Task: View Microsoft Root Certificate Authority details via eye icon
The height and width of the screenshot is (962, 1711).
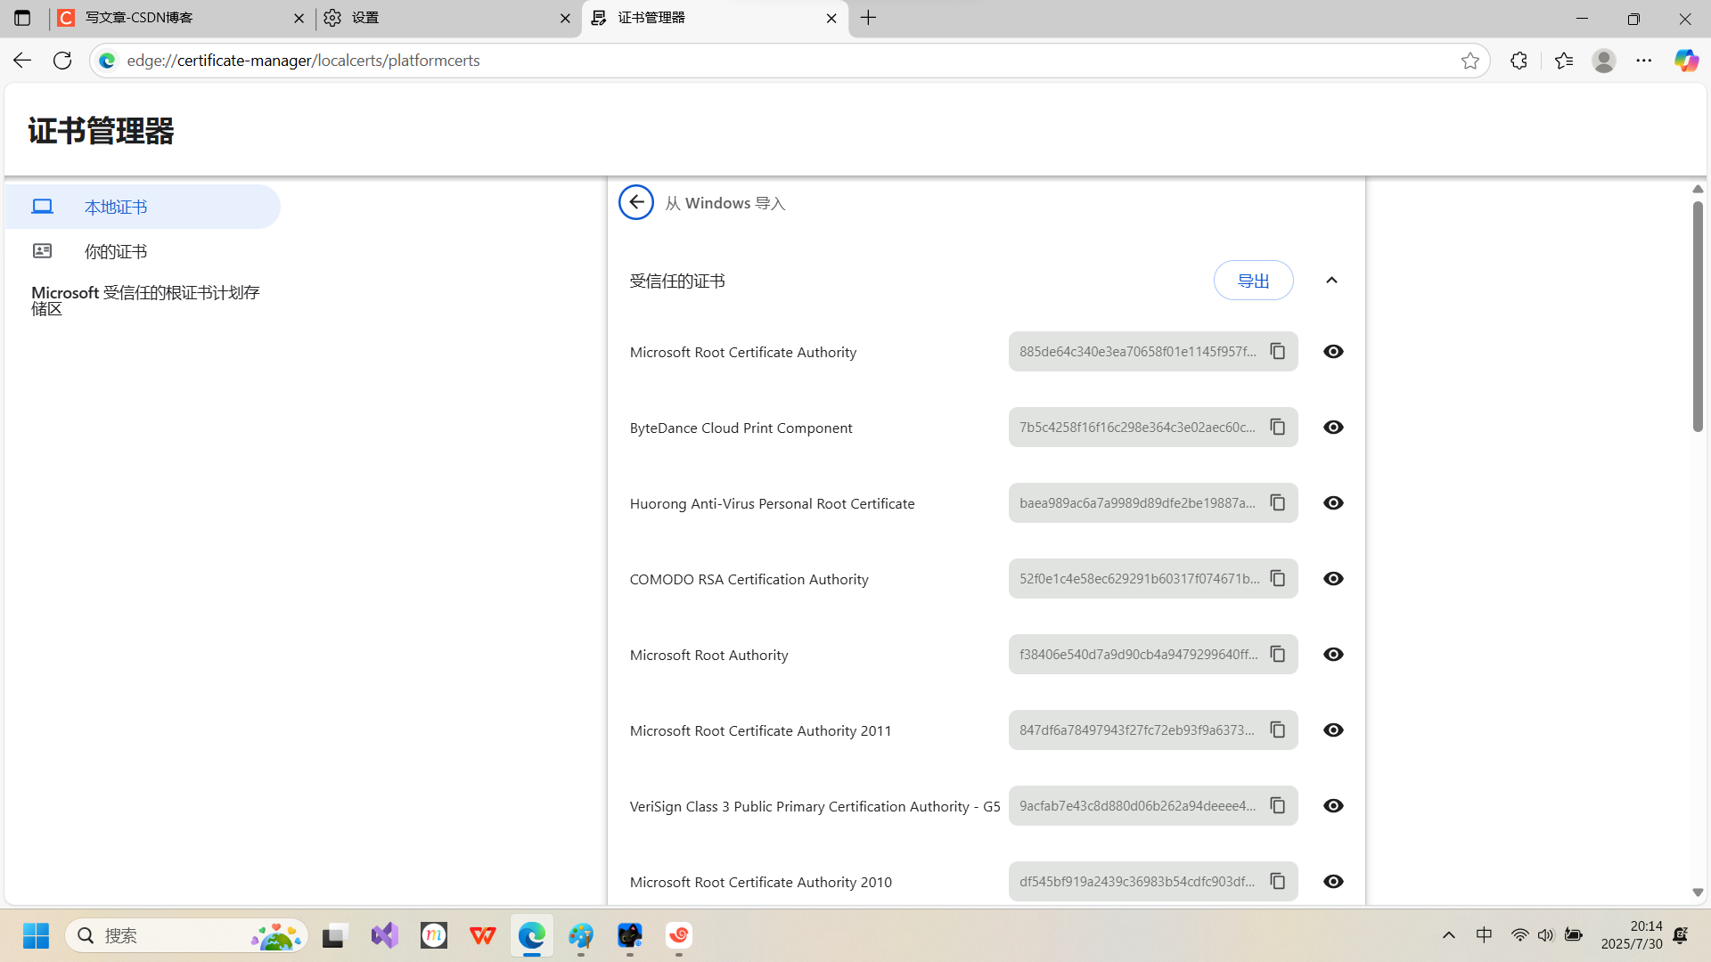Action: tap(1333, 352)
